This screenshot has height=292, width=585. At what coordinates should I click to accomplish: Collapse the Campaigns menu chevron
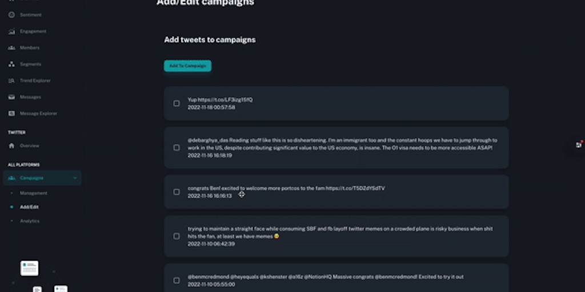(x=75, y=178)
